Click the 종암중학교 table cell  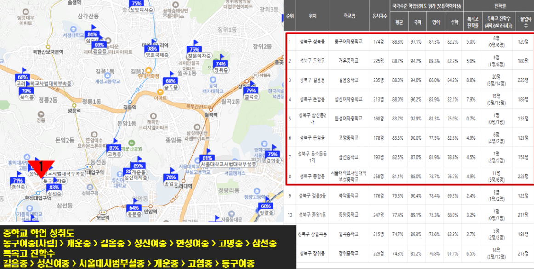[x=349, y=215]
